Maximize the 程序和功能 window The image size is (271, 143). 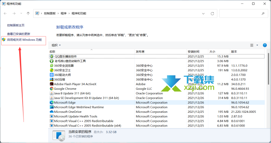[253, 4]
